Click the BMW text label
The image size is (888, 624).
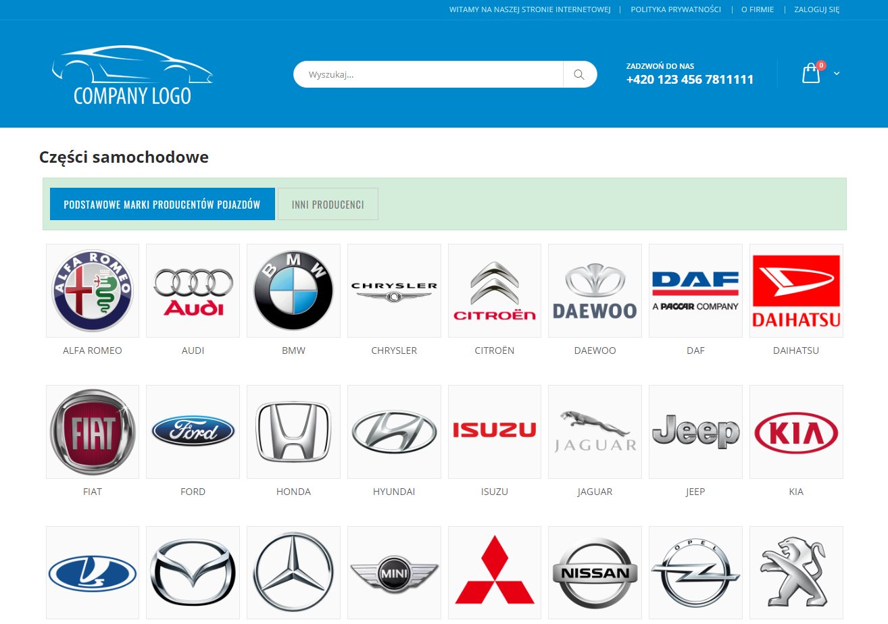[293, 350]
